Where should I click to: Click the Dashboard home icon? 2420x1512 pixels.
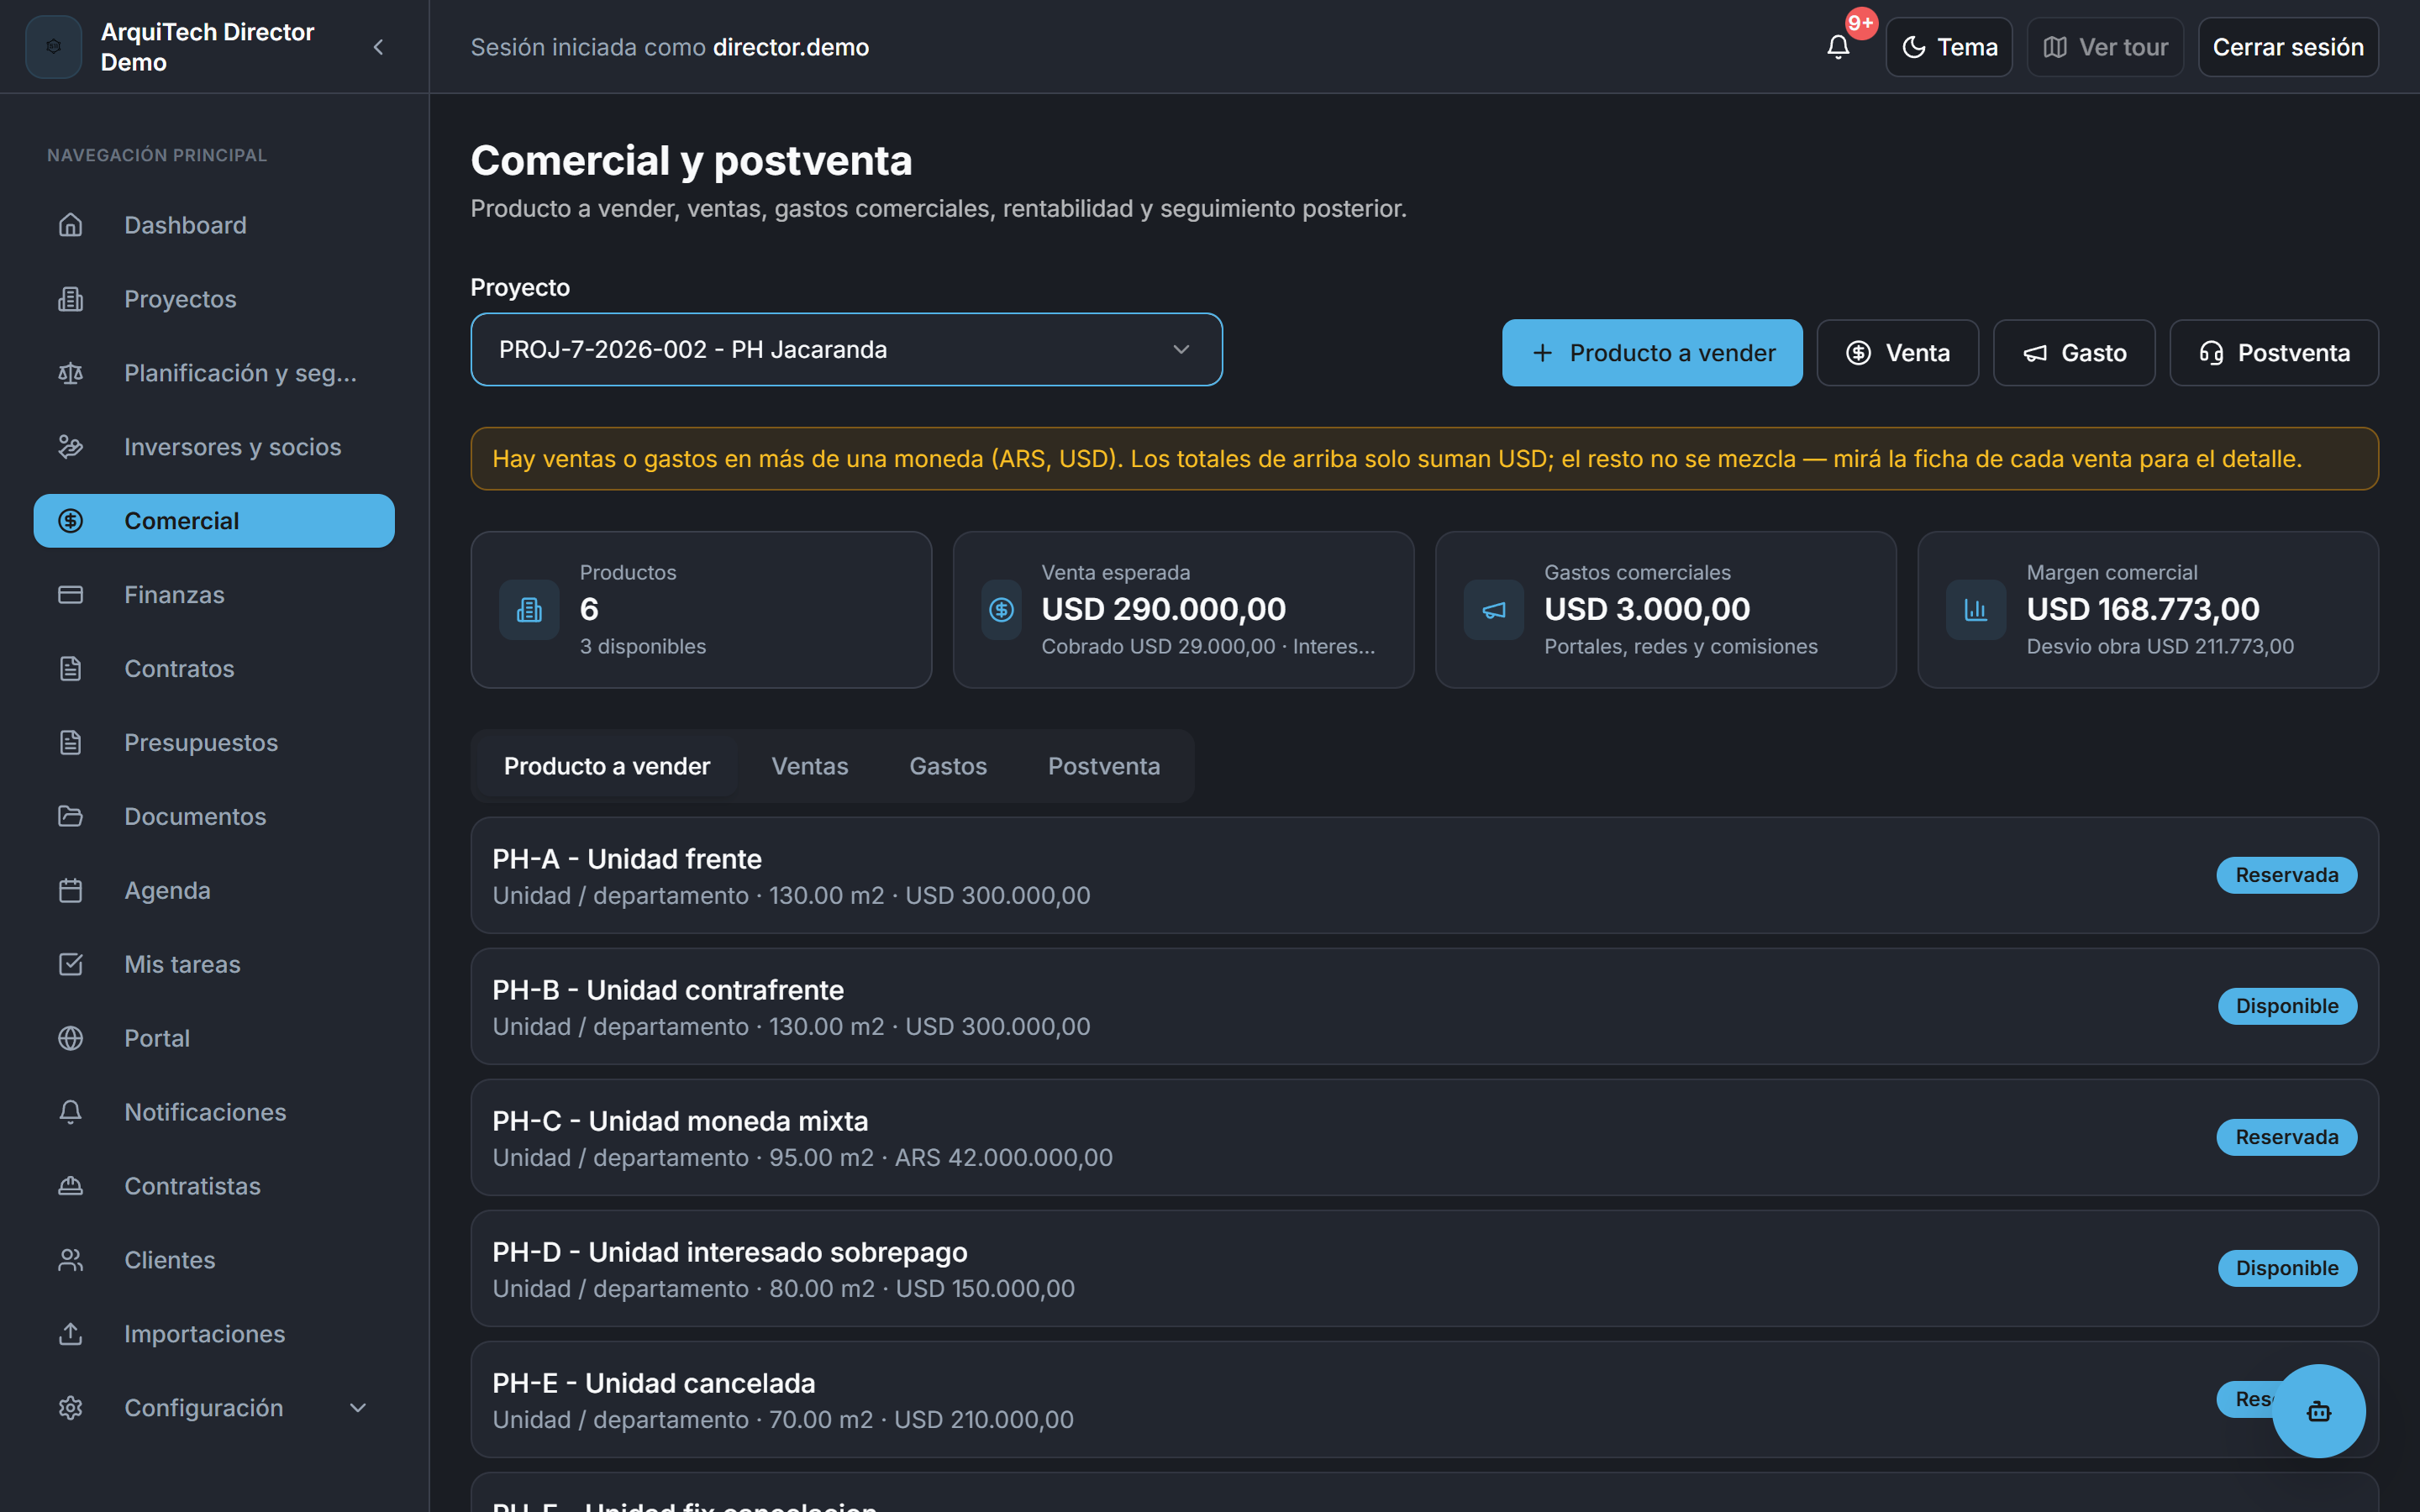(70, 225)
